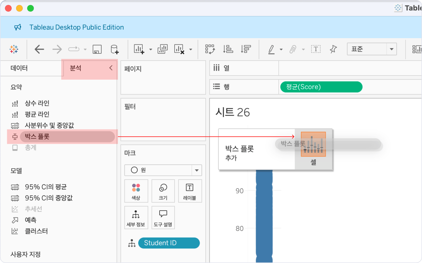Viewport: 422px width, 263px height.
Task: Duplicate the sheet with the toolbar icon
Action: (162, 49)
